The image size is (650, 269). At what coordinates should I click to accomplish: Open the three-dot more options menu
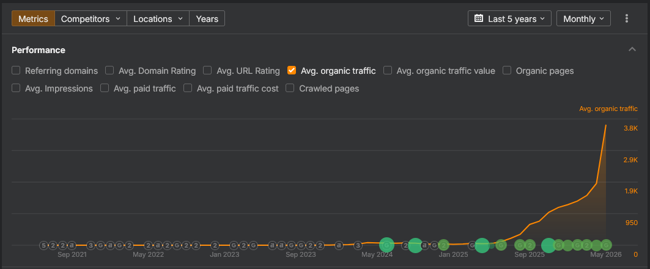pos(626,18)
